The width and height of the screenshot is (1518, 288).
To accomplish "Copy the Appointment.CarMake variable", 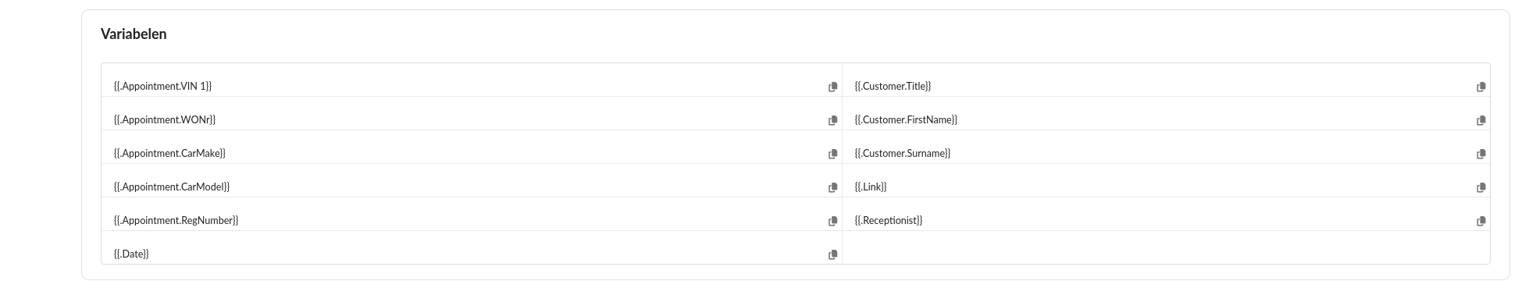I will (x=832, y=154).
